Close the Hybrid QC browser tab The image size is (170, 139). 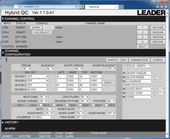(x=117, y=7)
